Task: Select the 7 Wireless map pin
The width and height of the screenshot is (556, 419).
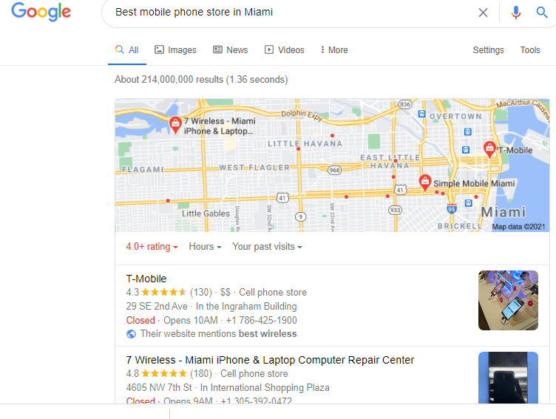Action: 175,125
